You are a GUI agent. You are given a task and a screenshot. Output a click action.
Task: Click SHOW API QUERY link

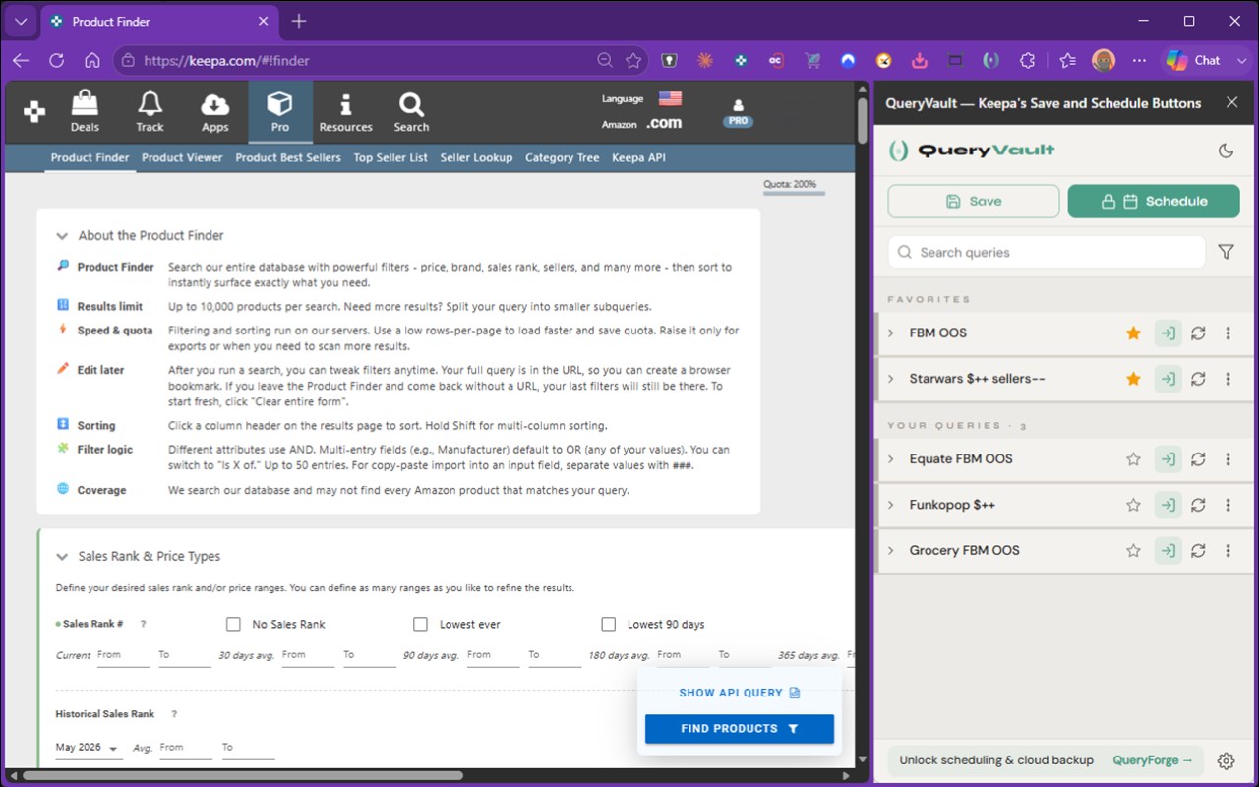click(x=740, y=693)
